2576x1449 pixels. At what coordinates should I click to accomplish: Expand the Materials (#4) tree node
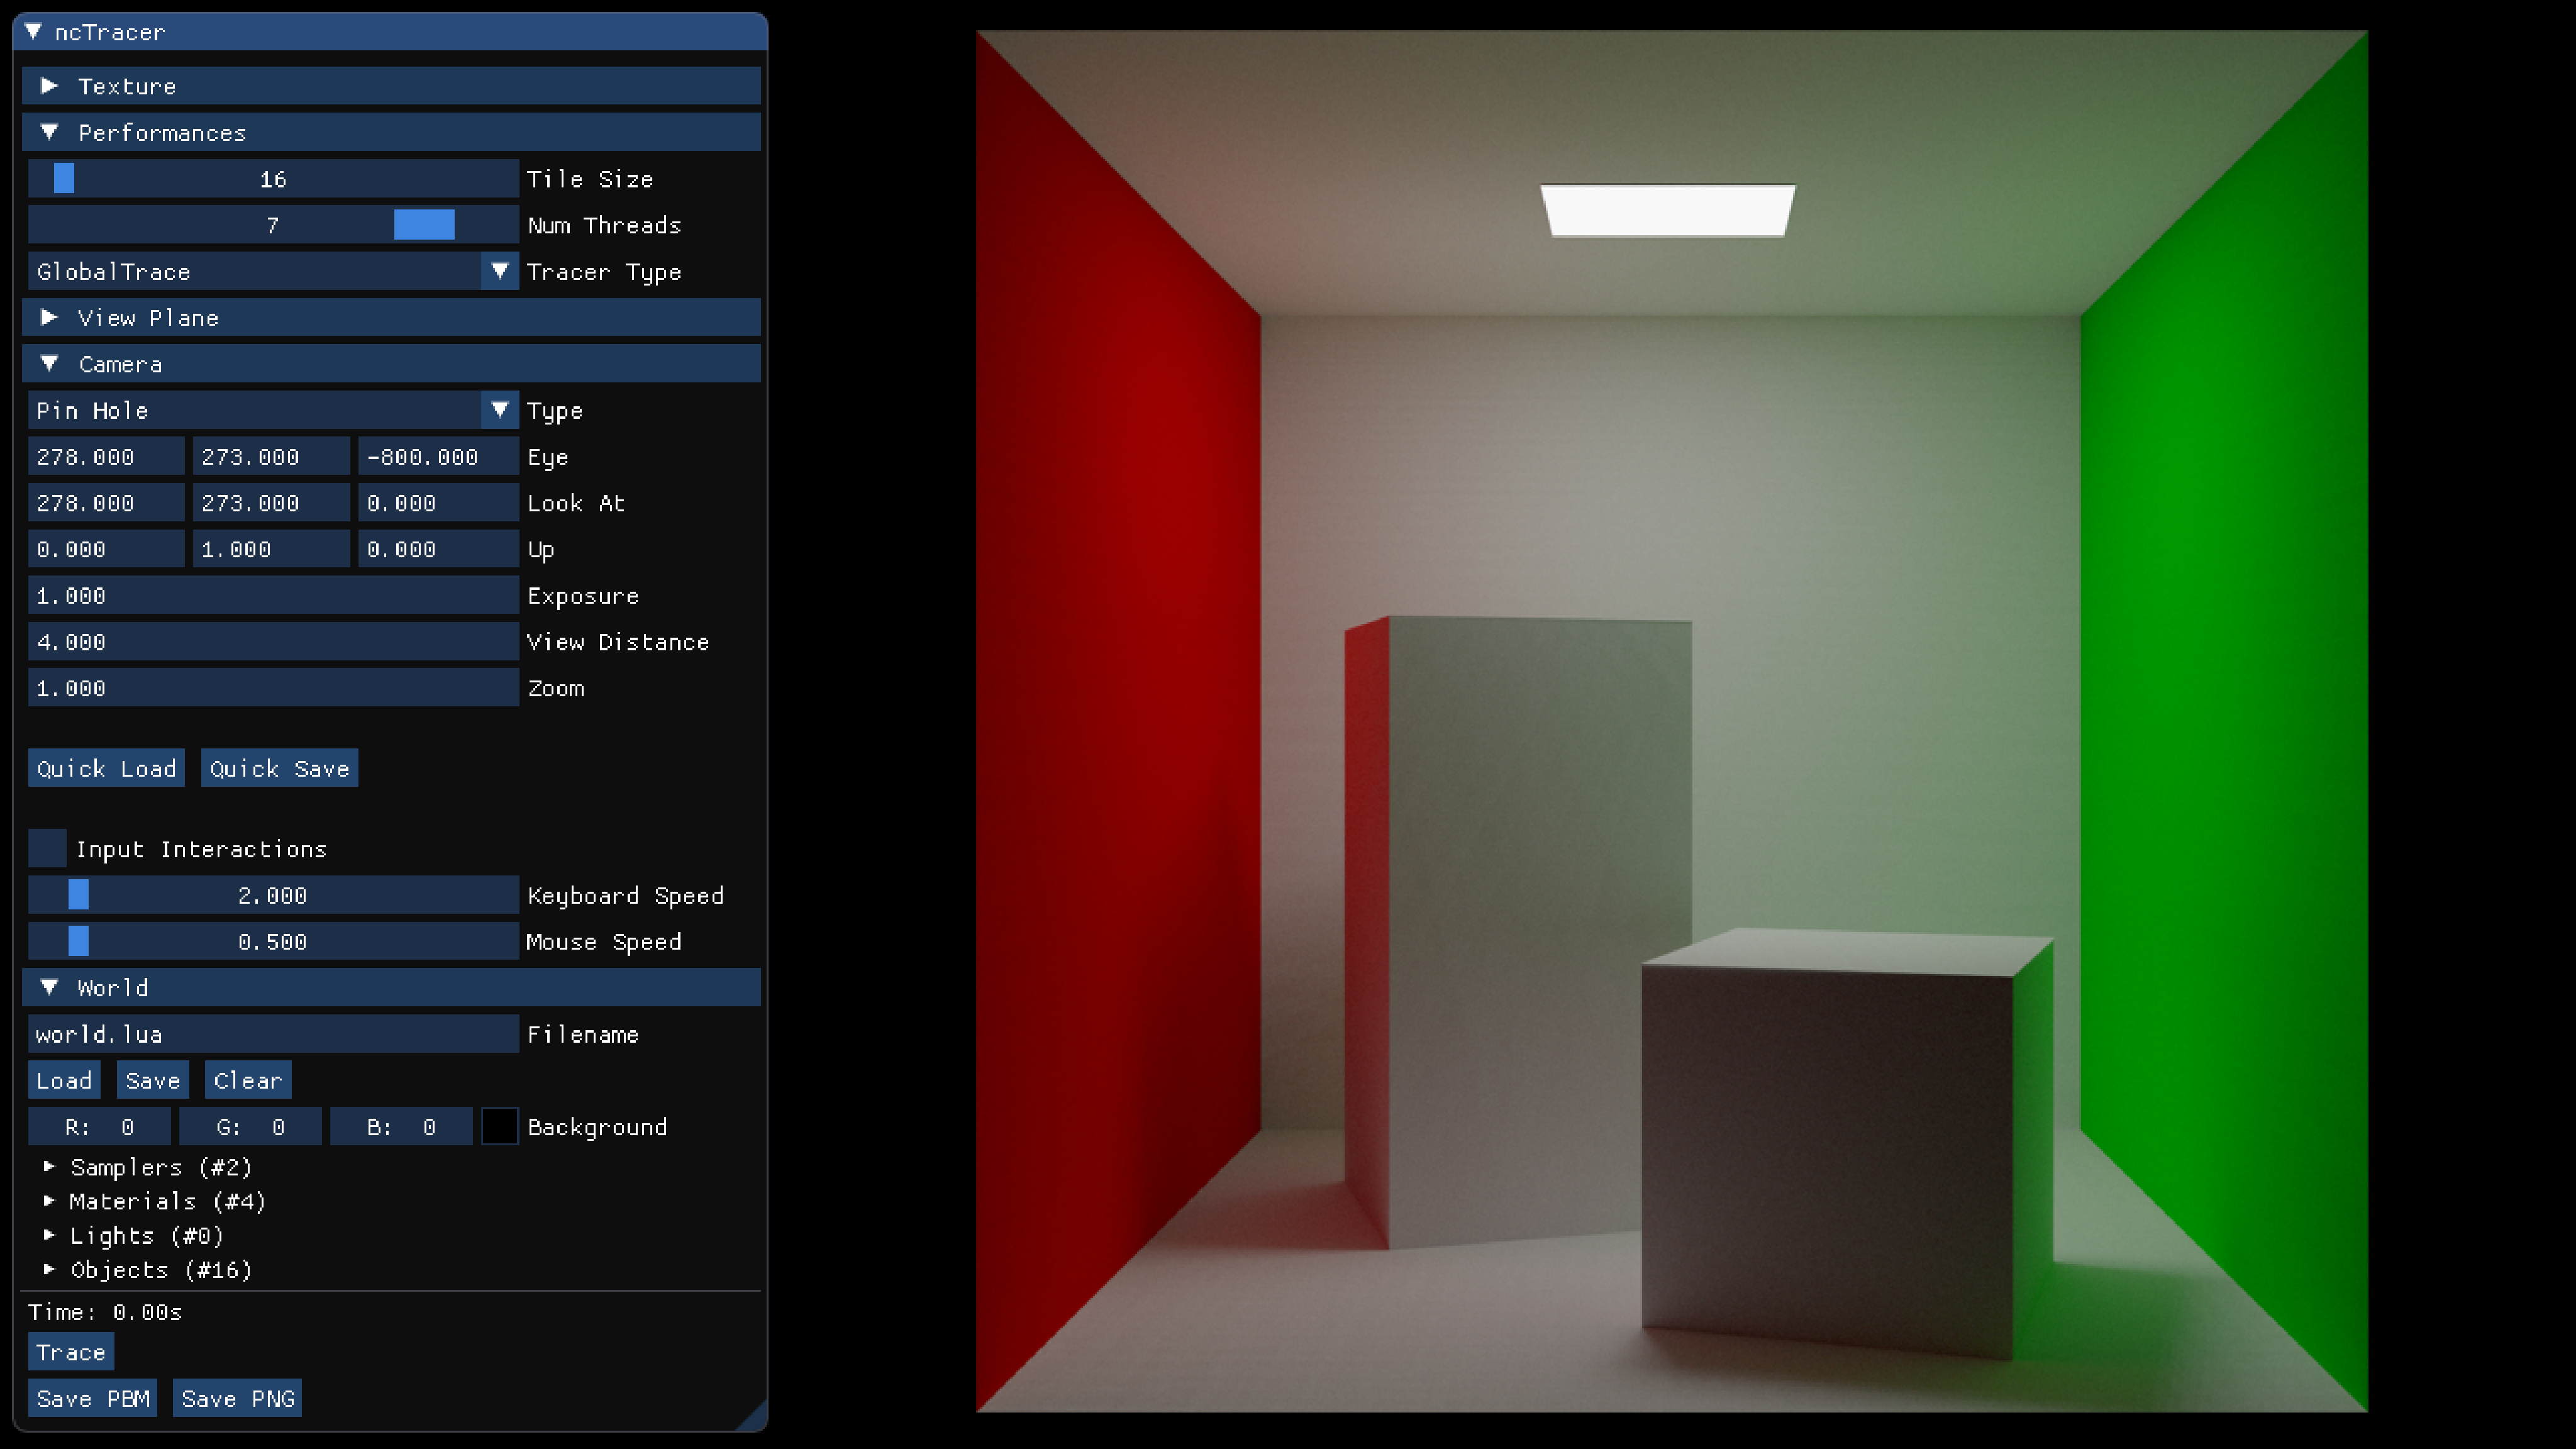49,1200
